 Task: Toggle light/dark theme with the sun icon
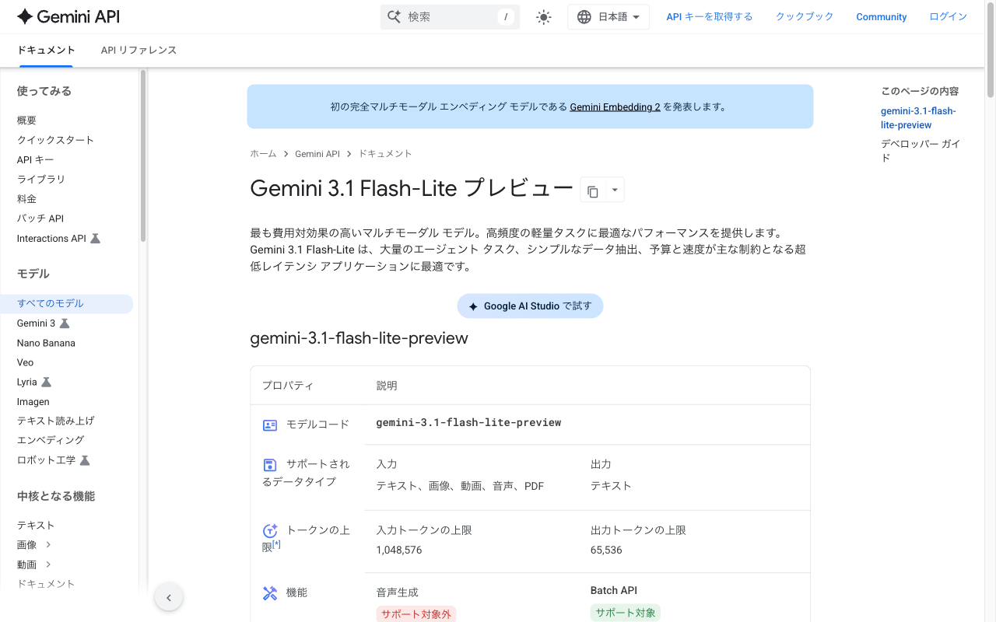click(x=543, y=16)
